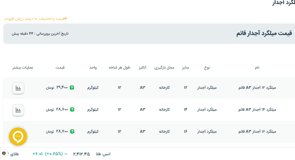Open the میلگرد ۱۴ آجدار A3 قائم link
This screenshot has width=295, height=160.
(x=257, y=110)
